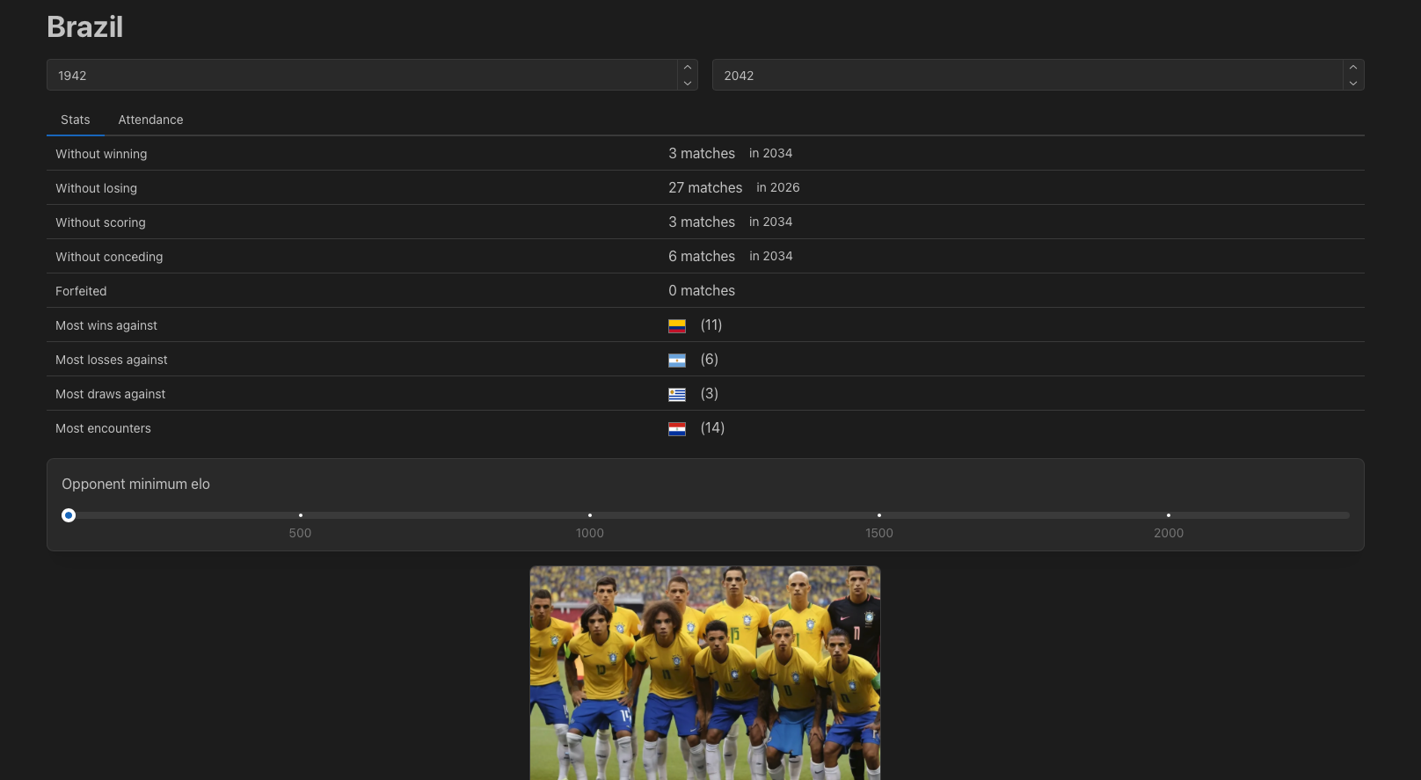Set elo slider to the 2000 mark

(x=1169, y=515)
